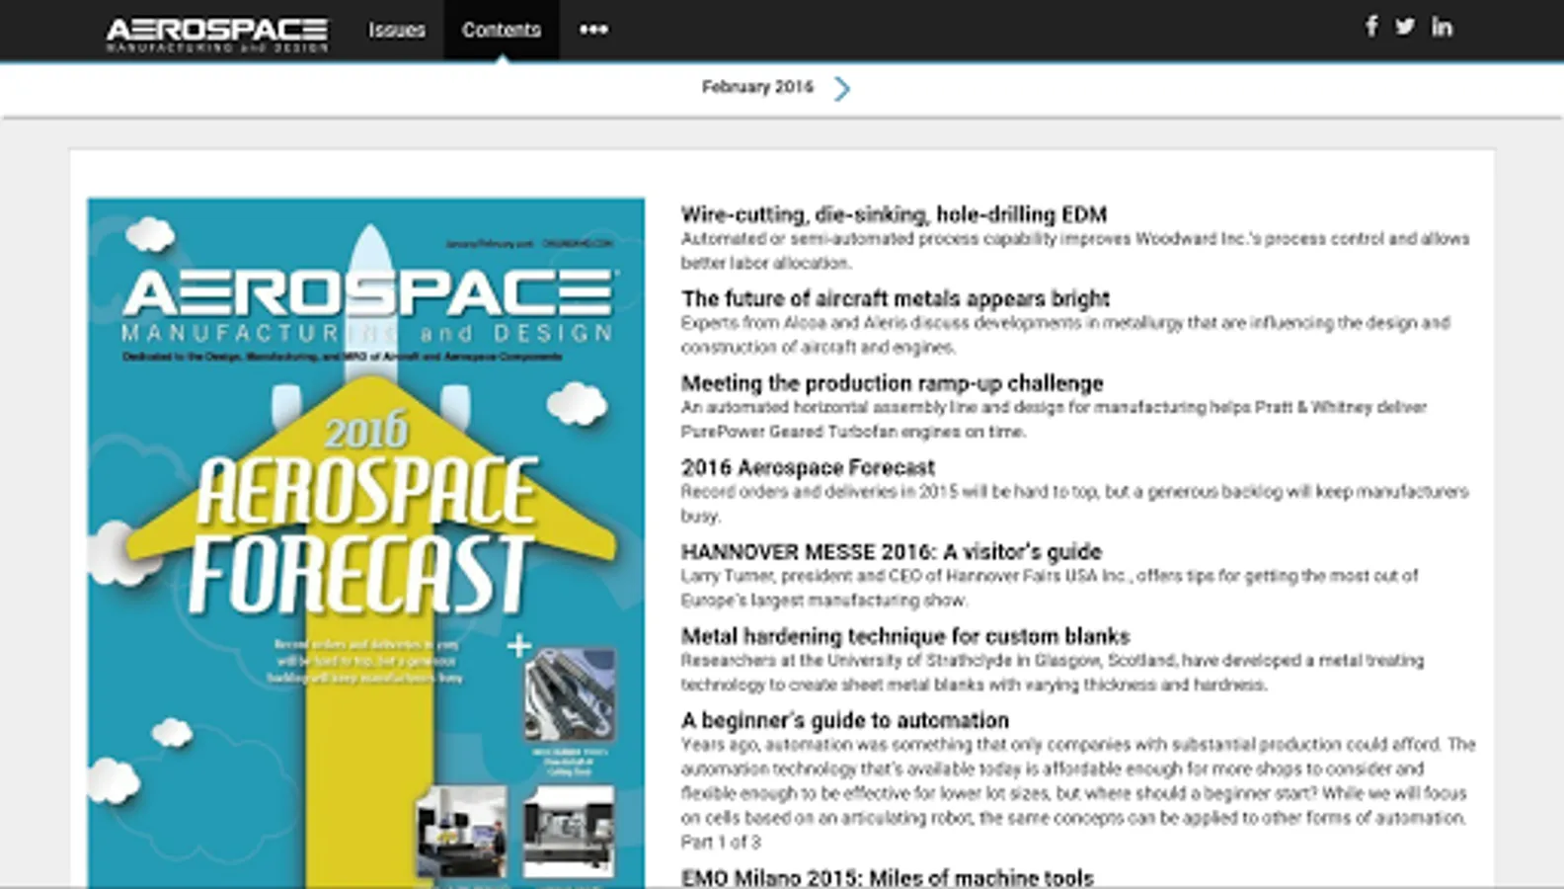Open HANNOVER MESSE 2016 visitor's guide article
The width and height of the screenshot is (1564, 889).
tap(892, 551)
